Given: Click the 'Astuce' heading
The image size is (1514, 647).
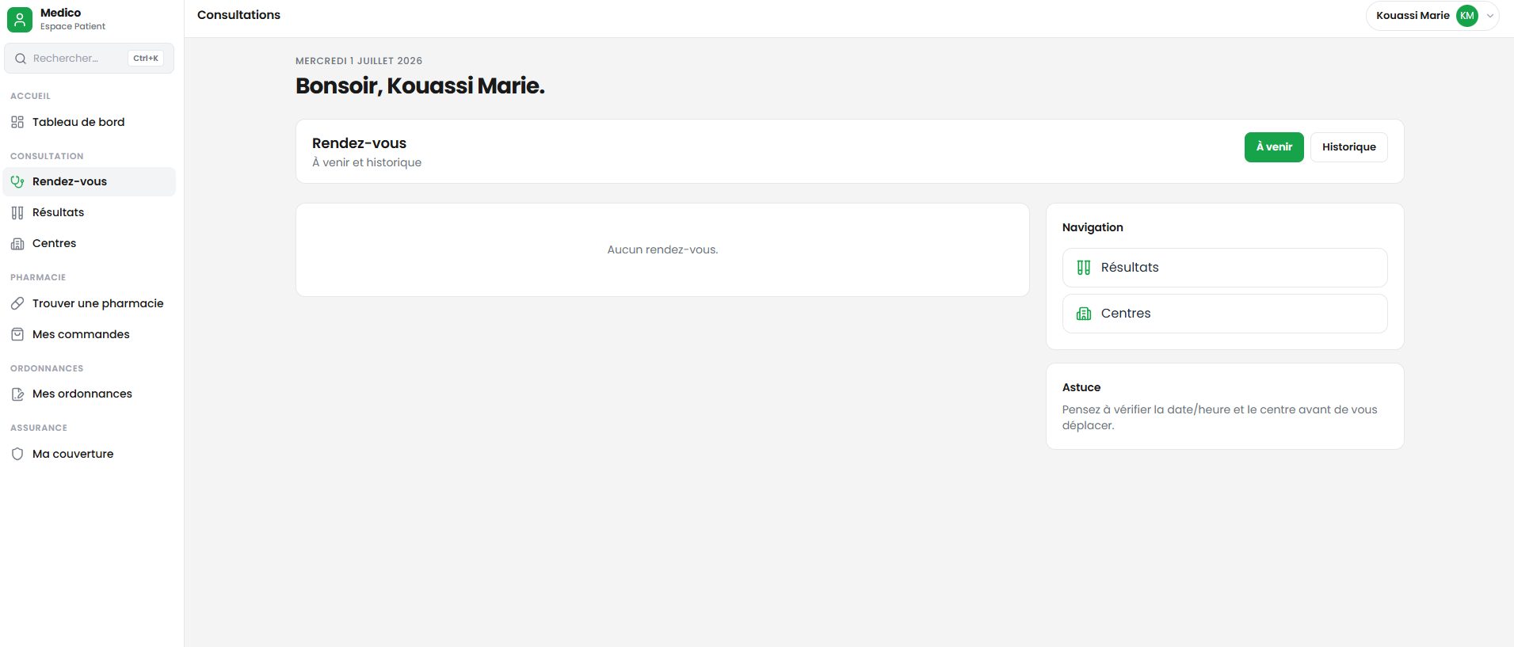Looking at the screenshot, I should [1081, 387].
